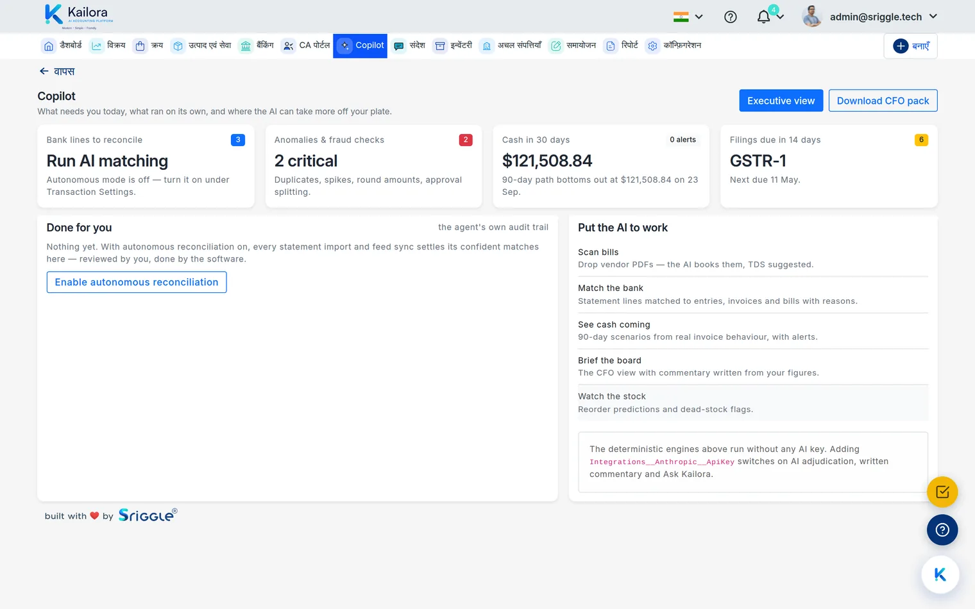Click the dashboard home icon in the nav bar
Image resolution: width=975 pixels, height=609 pixels.
click(x=49, y=46)
